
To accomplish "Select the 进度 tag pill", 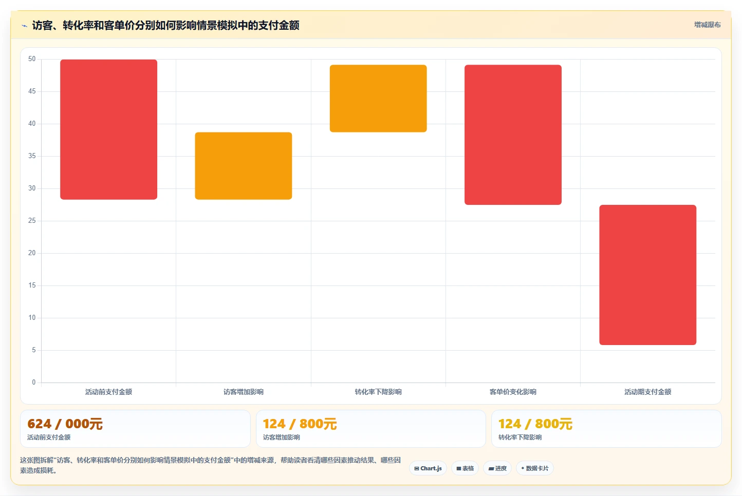I will click(497, 468).
